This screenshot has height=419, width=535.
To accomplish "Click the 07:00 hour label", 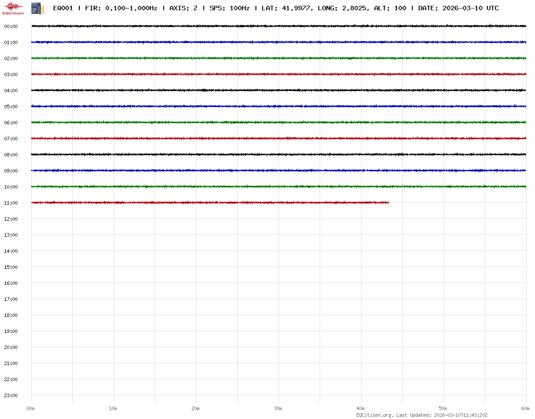I will (x=11, y=139).
